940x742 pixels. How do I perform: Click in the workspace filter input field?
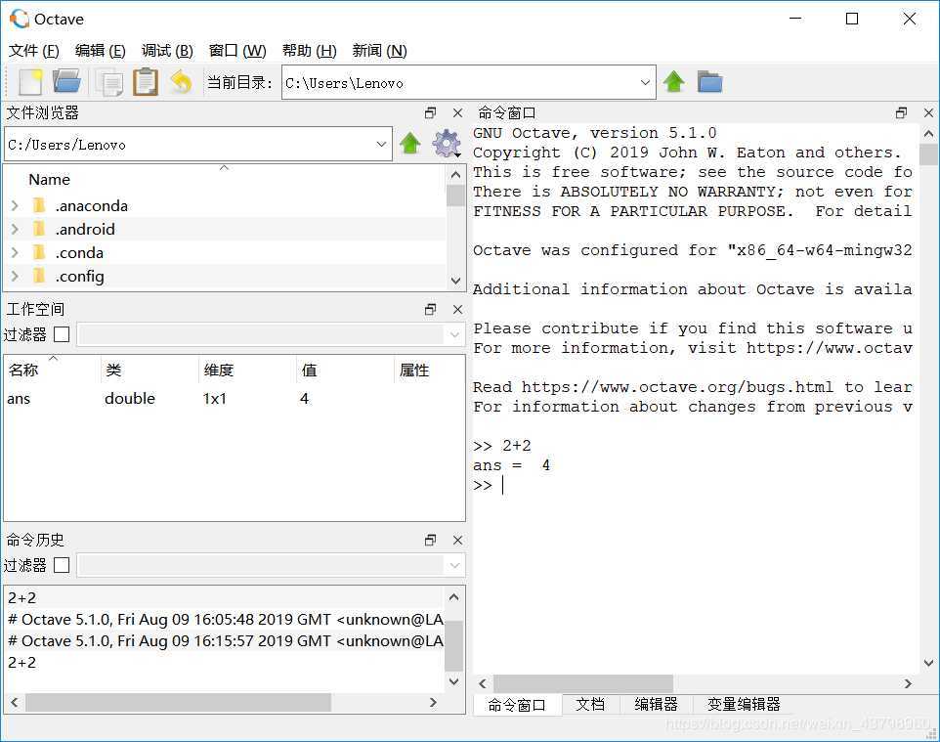click(261, 334)
